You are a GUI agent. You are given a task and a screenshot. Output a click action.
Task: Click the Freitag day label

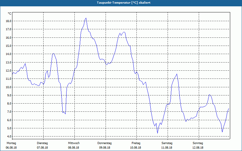pyautogui.click(x=136, y=143)
